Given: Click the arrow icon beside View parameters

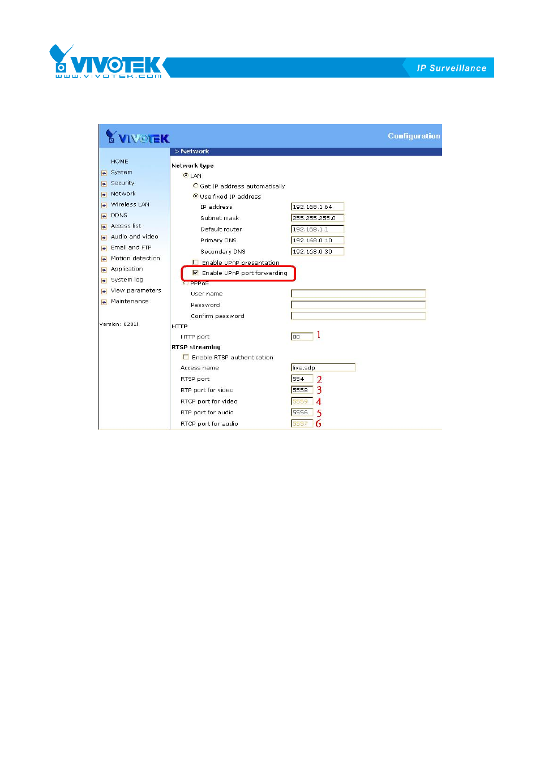Looking at the screenshot, I should [104, 291].
